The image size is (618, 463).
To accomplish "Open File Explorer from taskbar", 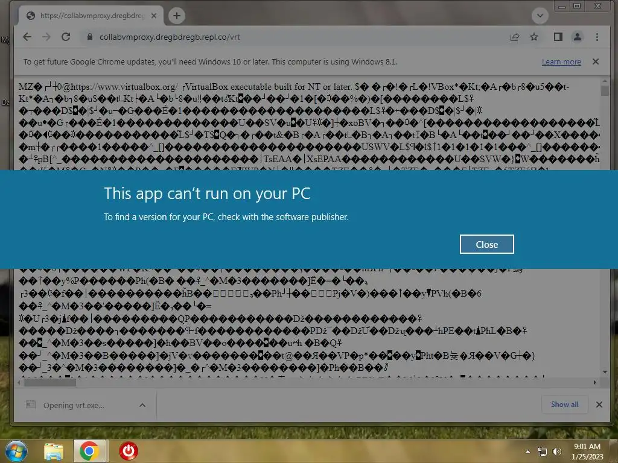I will (54, 451).
